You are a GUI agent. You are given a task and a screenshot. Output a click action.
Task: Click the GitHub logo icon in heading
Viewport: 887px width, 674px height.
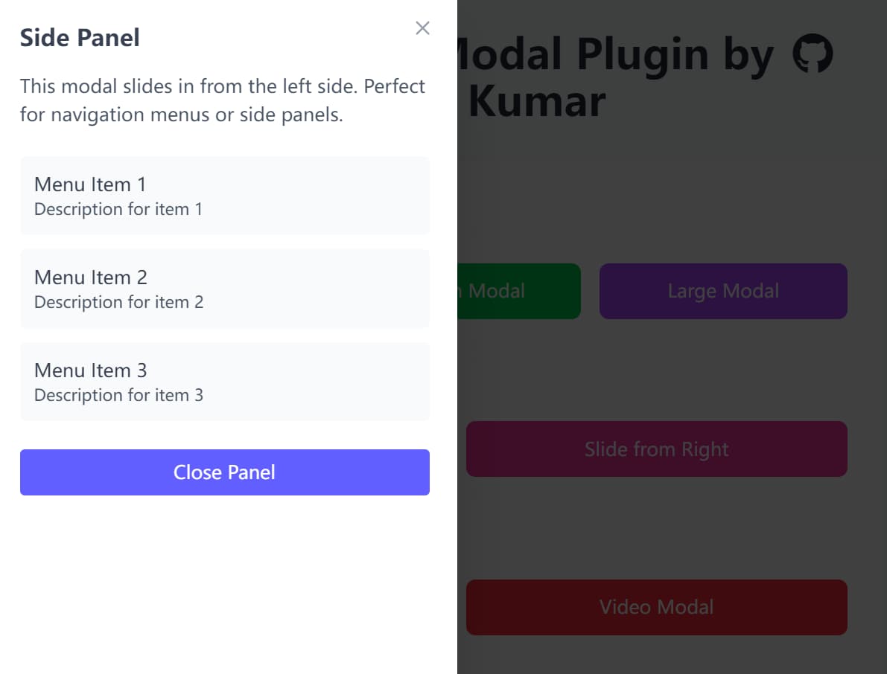812,55
